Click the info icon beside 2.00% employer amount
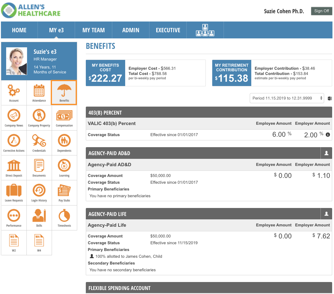This screenshot has height=294, width=334. coord(328,135)
